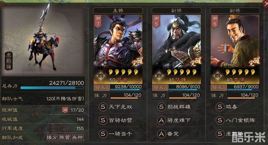Screen dimensions: 268x145
Task: Click the 群 faction icon on 李儒's card
Action: (x=218, y=76)
